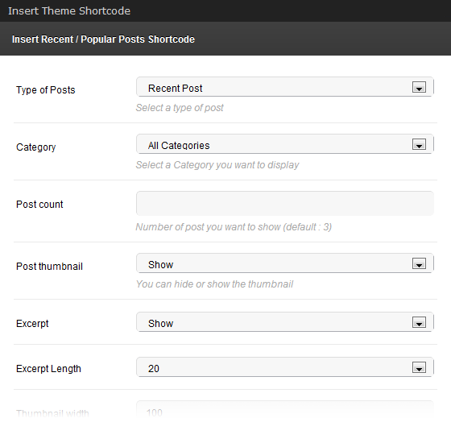Click arrow icon on Recent Post select
The width and height of the screenshot is (451, 443).
pos(419,87)
